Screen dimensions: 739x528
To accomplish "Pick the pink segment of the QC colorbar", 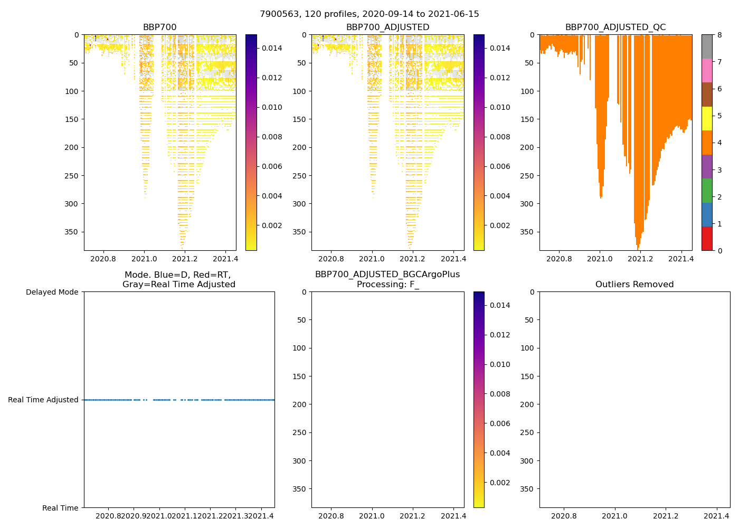I will (x=707, y=70).
